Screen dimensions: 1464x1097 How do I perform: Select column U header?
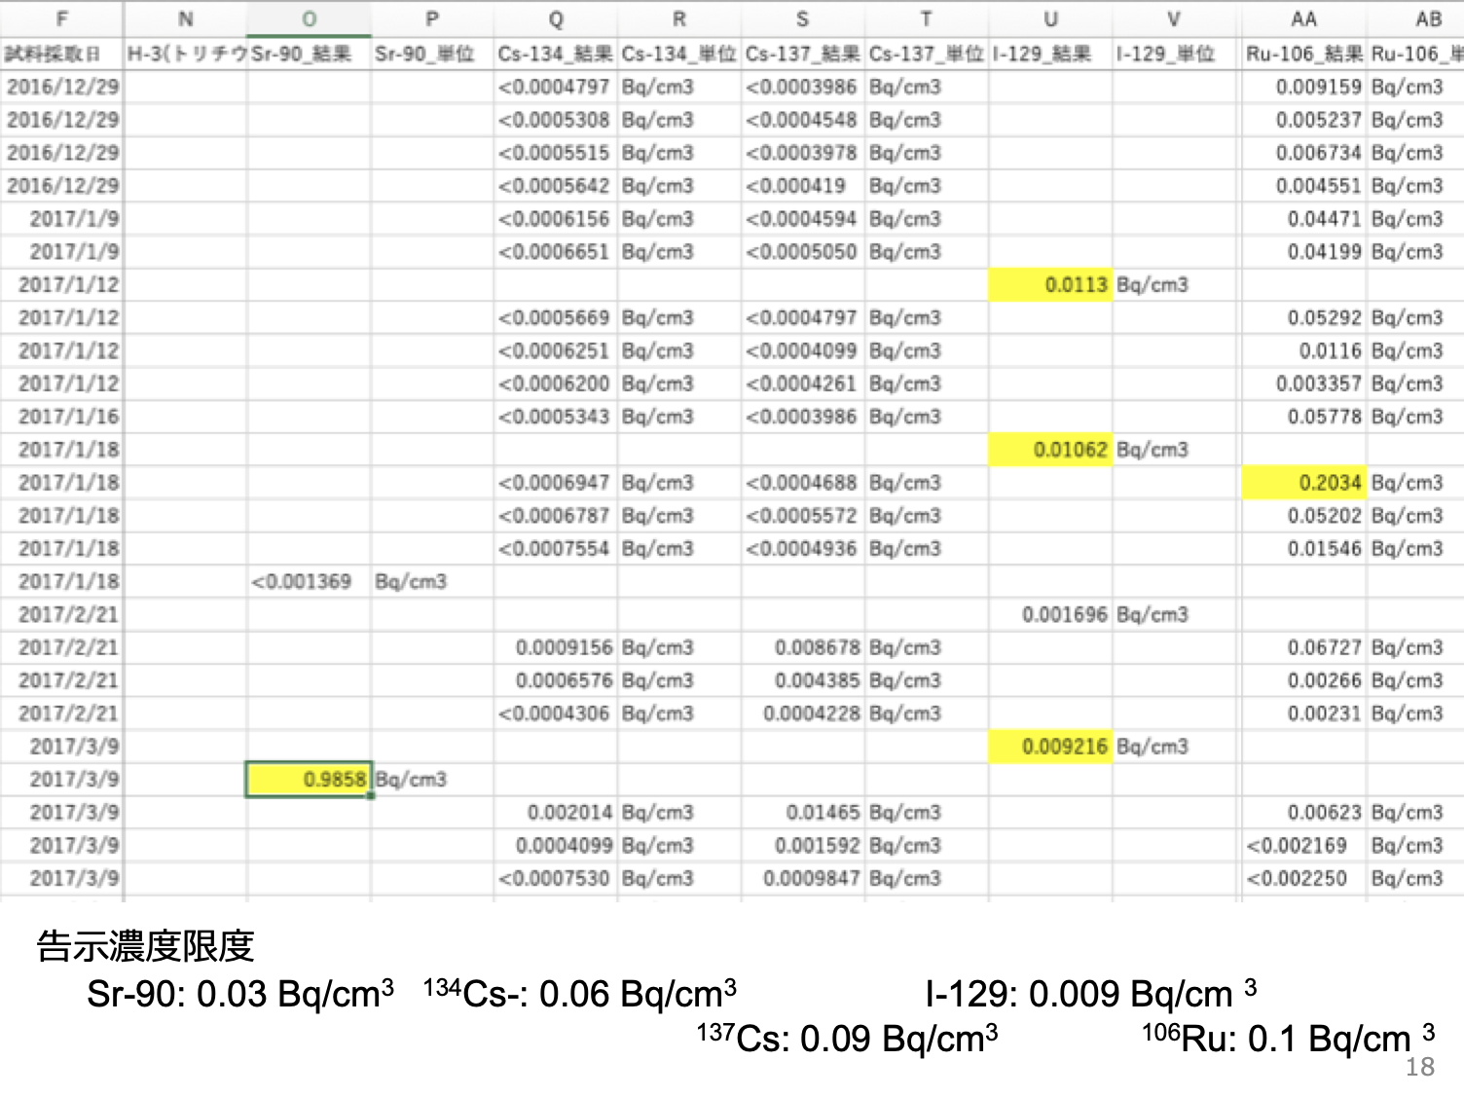[x=1050, y=18]
